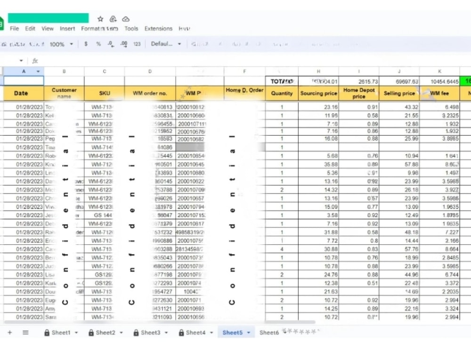This screenshot has height=353, width=471.
Task: Click the Quantity header cell
Action: coord(282,93)
